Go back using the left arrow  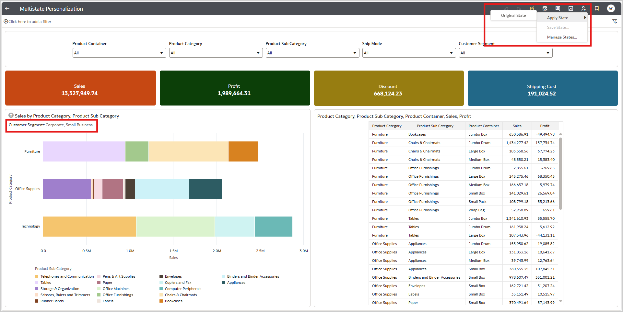point(7,8)
